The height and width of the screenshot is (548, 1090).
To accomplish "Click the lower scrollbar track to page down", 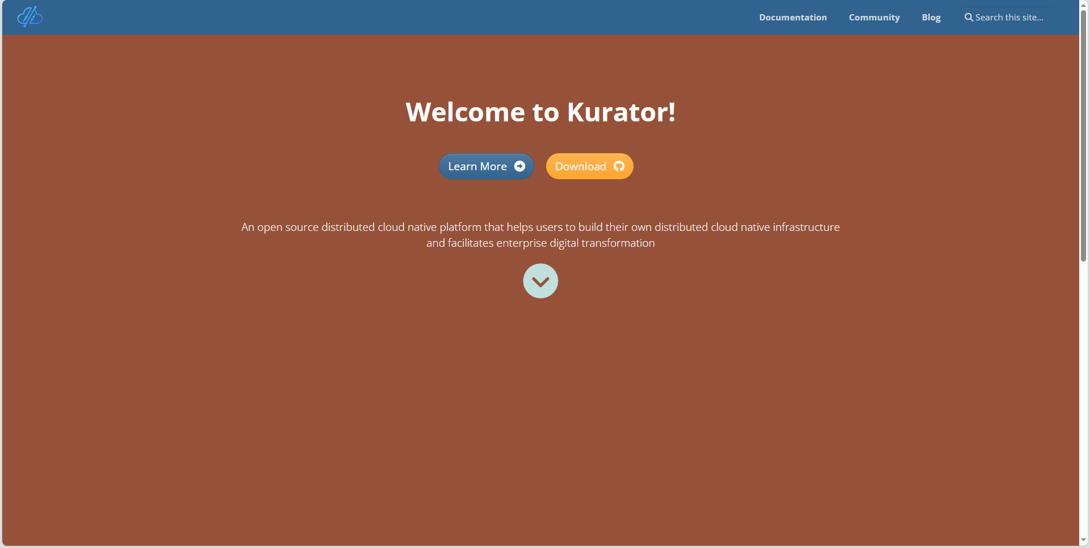I will pos(1083,397).
